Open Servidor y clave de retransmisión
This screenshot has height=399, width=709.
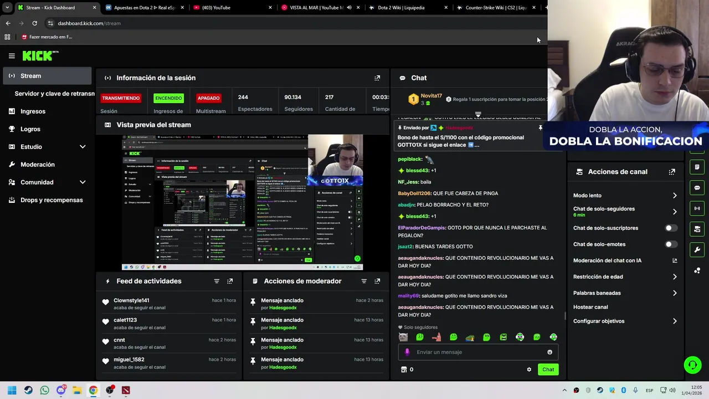[x=54, y=94]
